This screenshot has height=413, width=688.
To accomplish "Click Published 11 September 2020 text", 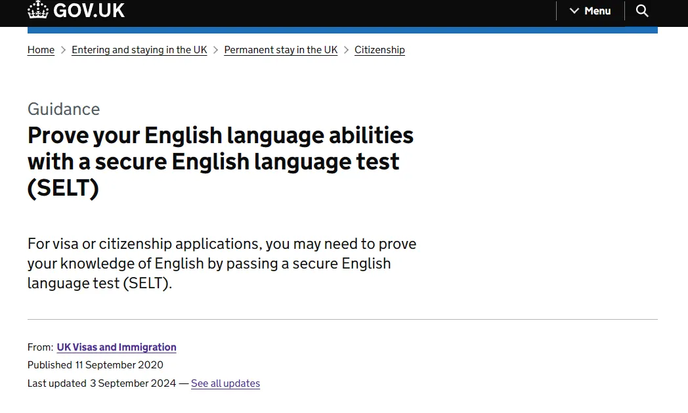I will [x=95, y=364].
